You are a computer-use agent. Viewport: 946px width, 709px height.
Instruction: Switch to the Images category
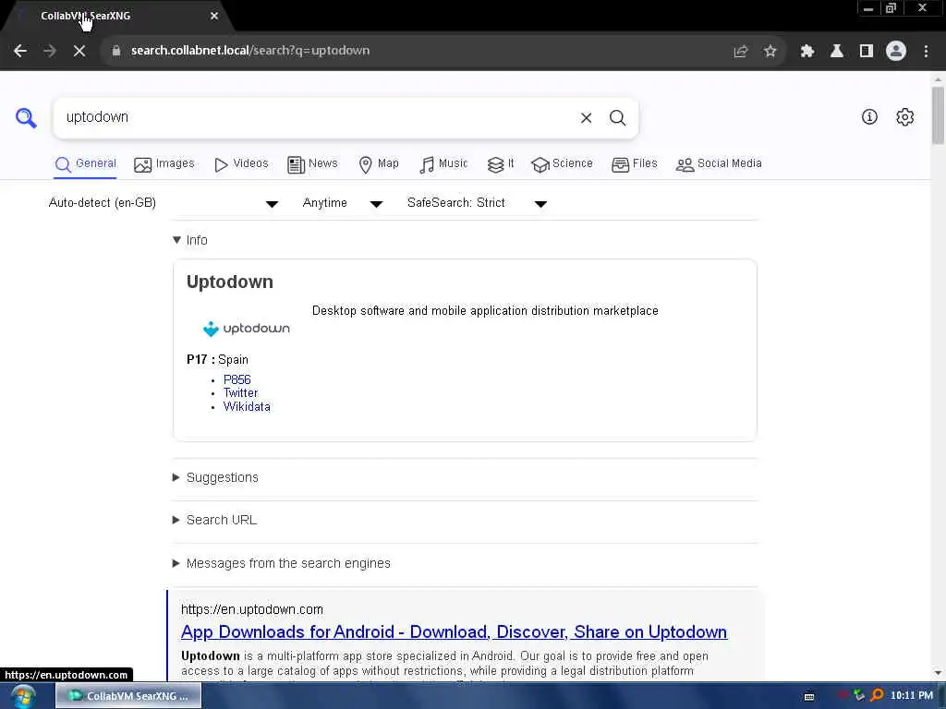click(164, 164)
